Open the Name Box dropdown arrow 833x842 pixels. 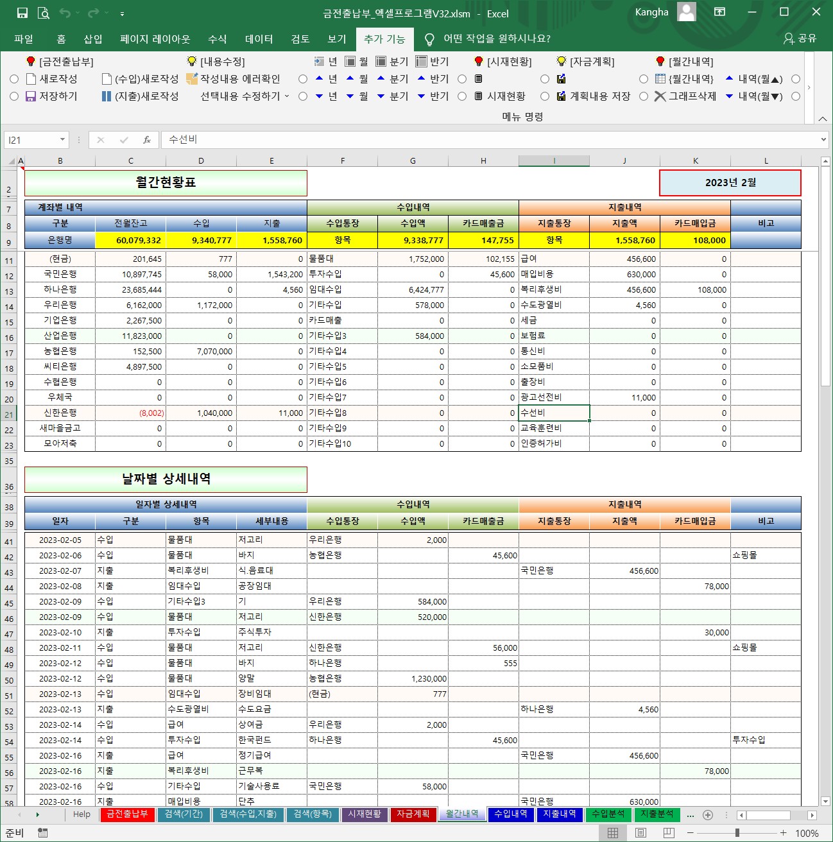click(62, 139)
